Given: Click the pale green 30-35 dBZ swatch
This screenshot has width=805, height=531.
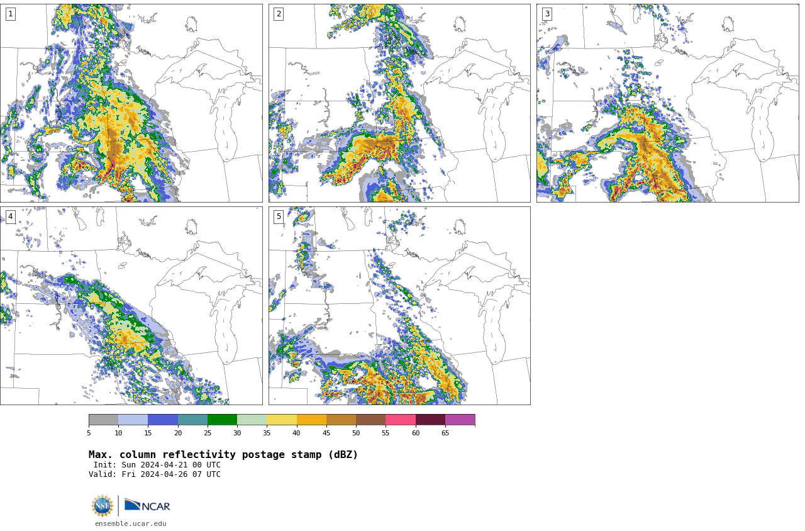Looking at the screenshot, I should 252,420.
